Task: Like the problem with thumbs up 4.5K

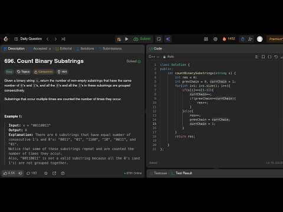Action: (x=9, y=173)
